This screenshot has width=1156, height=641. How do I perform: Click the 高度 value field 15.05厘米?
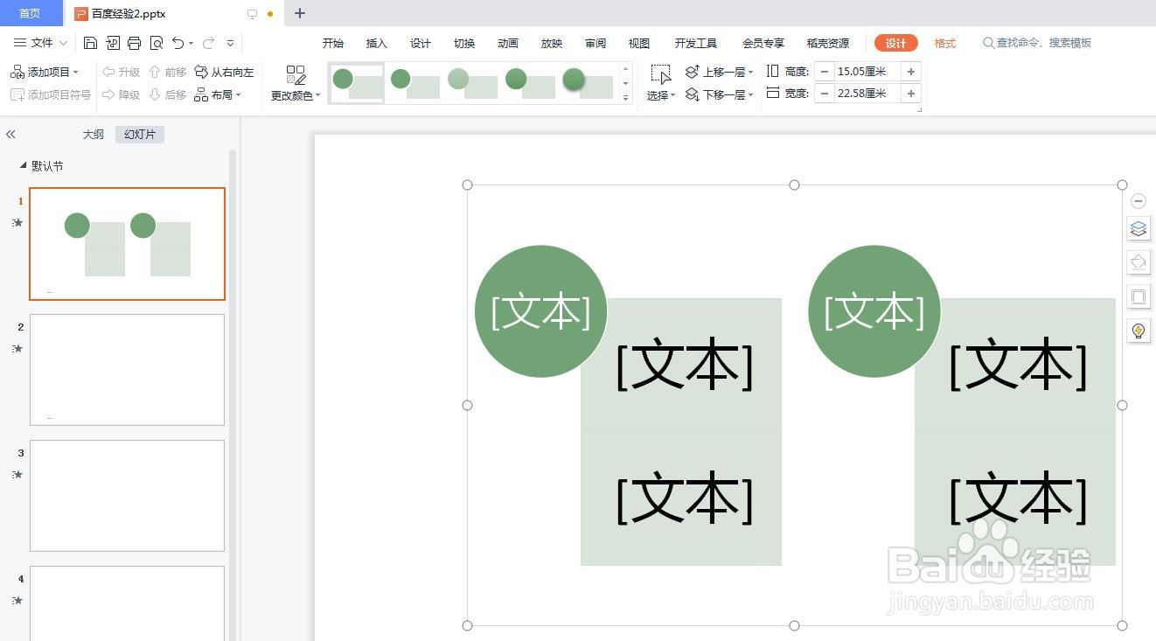point(867,72)
